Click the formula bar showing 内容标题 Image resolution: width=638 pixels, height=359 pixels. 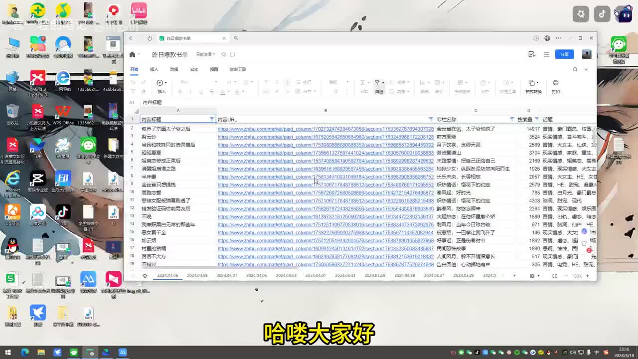368,102
